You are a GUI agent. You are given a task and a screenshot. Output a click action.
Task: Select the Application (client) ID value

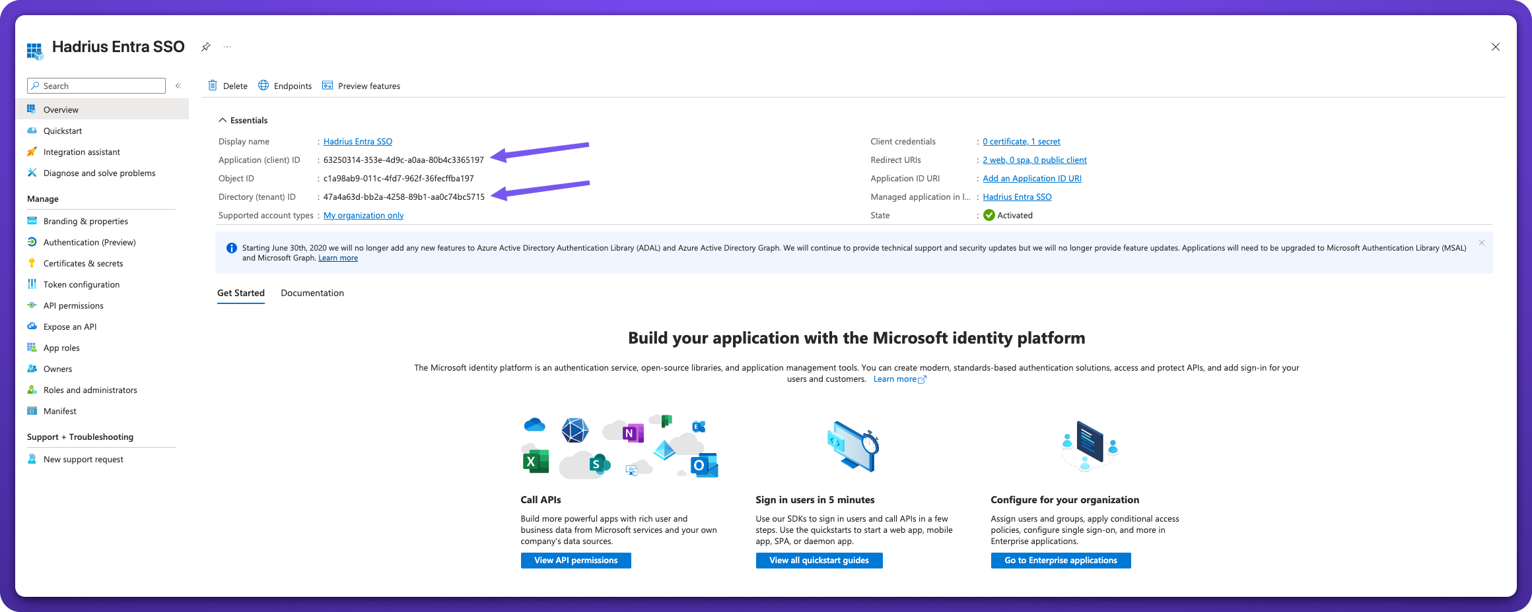point(403,160)
